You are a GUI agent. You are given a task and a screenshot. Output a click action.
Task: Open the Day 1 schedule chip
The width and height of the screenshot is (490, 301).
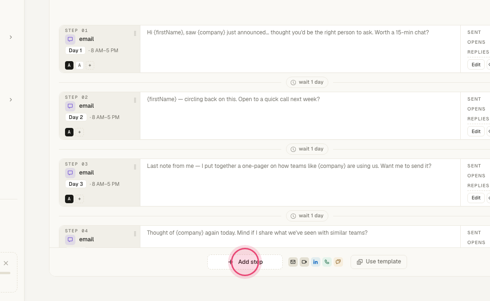tap(75, 50)
